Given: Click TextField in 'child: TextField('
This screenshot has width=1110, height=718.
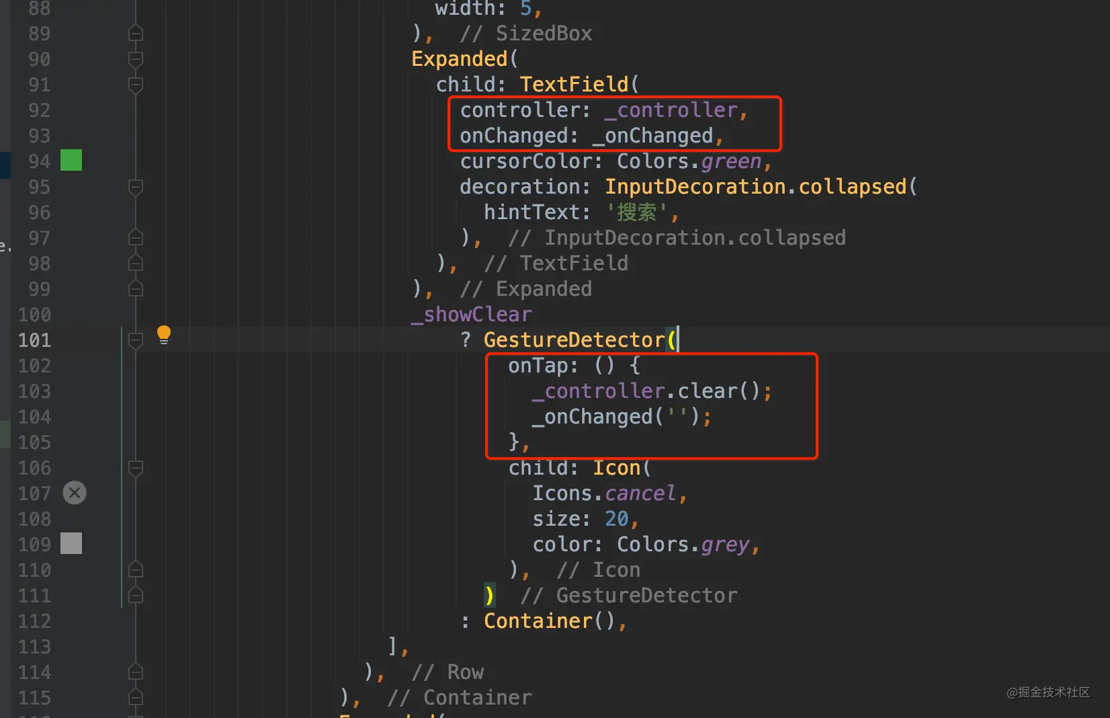Looking at the screenshot, I should pos(574,85).
